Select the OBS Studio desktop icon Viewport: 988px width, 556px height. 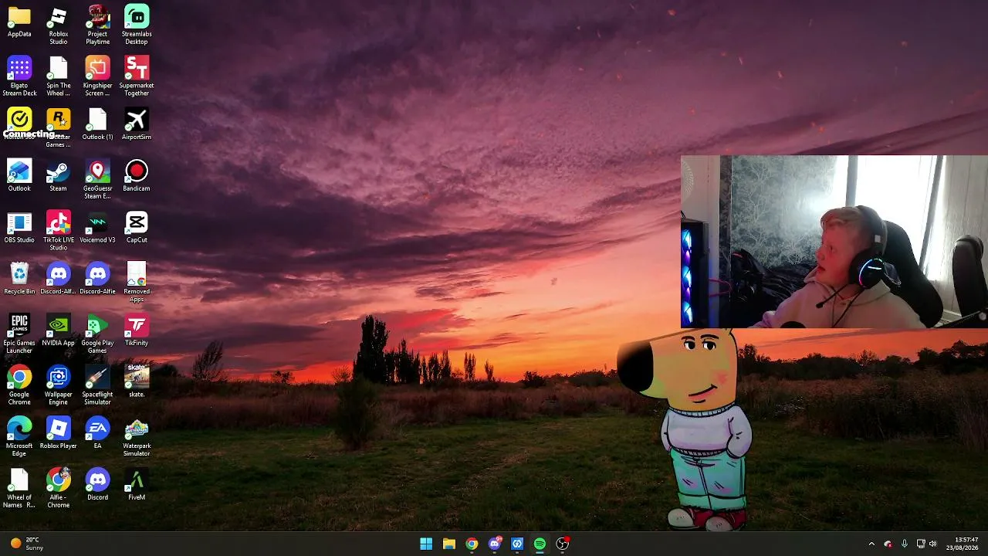(x=19, y=223)
